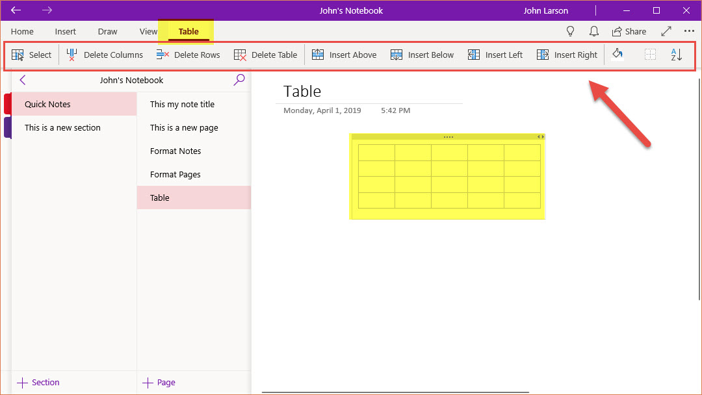Collapse navigation with the back chevron
The height and width of the screenshot is (395, 702).
23,80
